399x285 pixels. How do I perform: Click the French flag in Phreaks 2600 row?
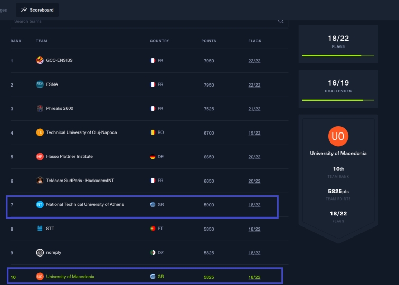click(153, 109)
